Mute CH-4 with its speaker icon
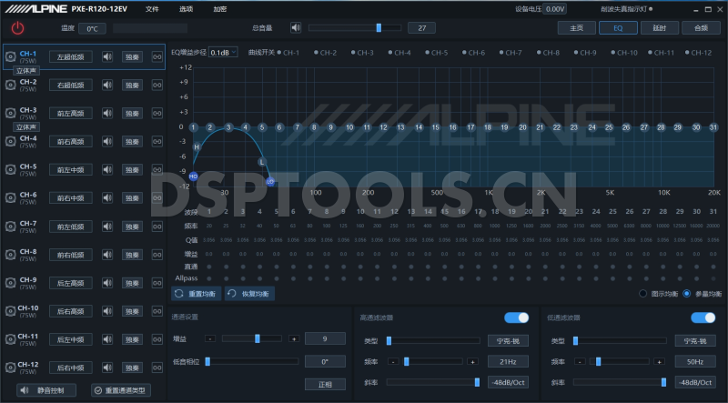728x403 pixels. (x=107, y=142)
